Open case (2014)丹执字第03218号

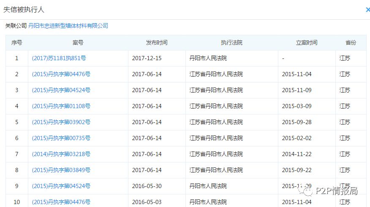point(61,154)
